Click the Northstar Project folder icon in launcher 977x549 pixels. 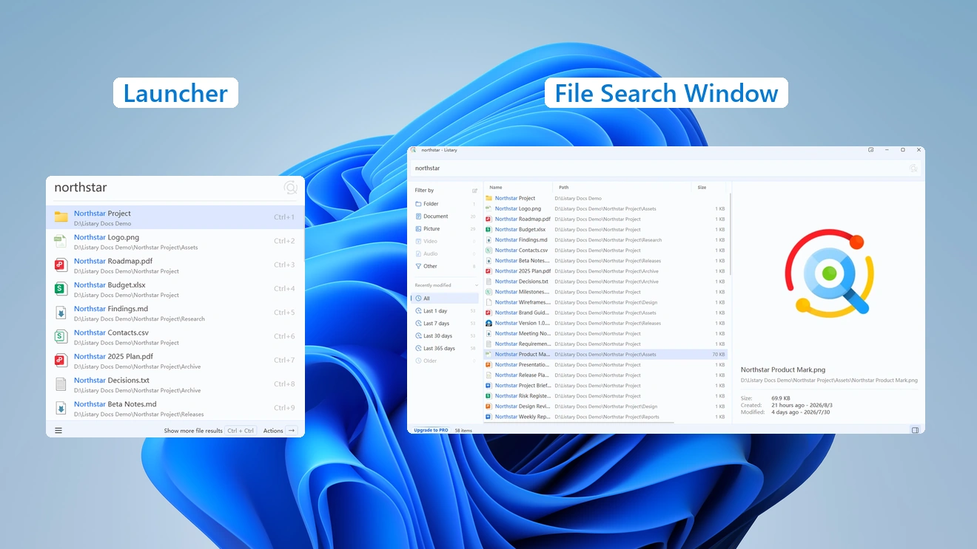61,217
